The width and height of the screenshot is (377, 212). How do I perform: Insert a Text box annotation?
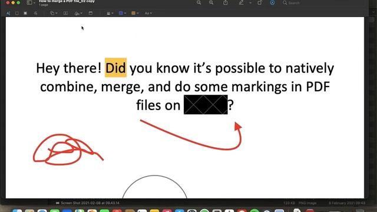click(65, 13)
